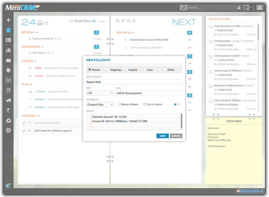Click the filter funnel icon in diary toolbar

(123, 21)
